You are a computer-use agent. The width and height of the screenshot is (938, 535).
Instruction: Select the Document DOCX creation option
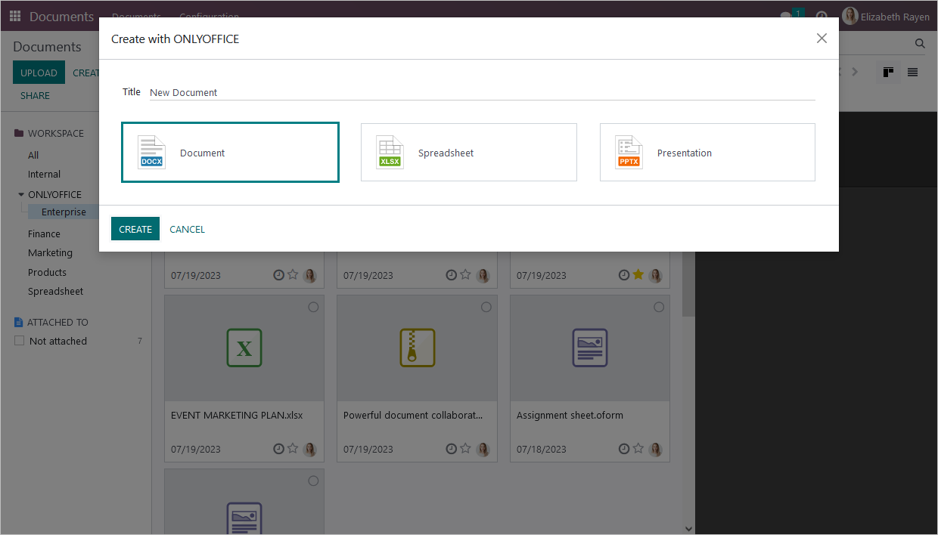point(230,152)
